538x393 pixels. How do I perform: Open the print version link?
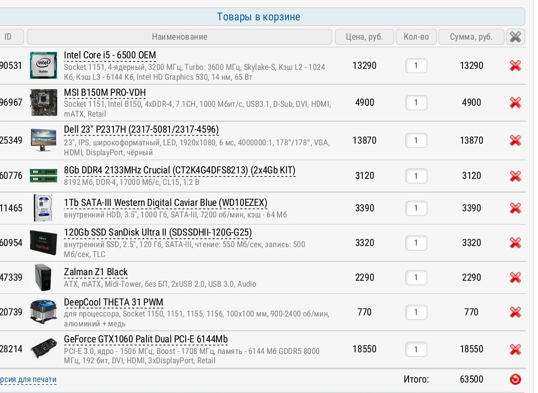coord(28,379)
